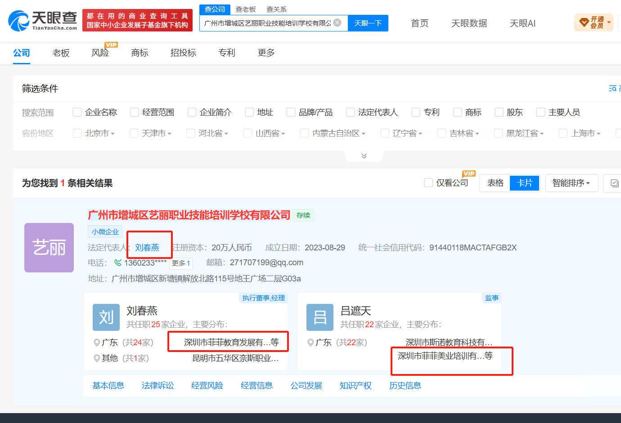Open the 吕 avatar tile

(320, 317)
